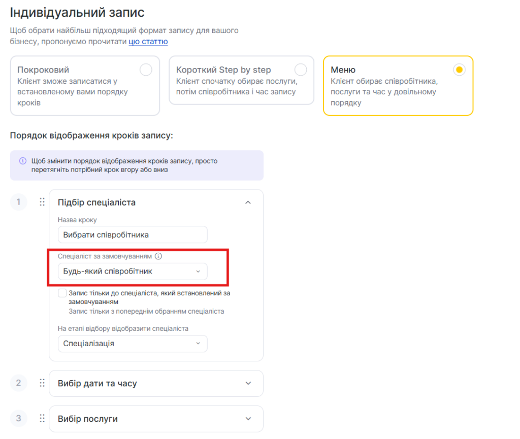Screen dimensions: 520x439
Task: Click the info icon in the purple hint banner
Action: [22, 161]
